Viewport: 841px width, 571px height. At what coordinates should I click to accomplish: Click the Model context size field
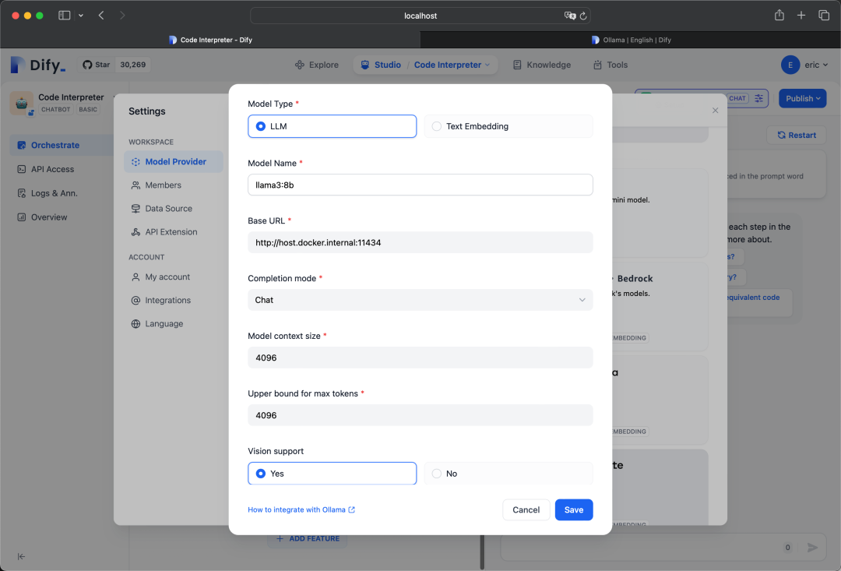420,358
